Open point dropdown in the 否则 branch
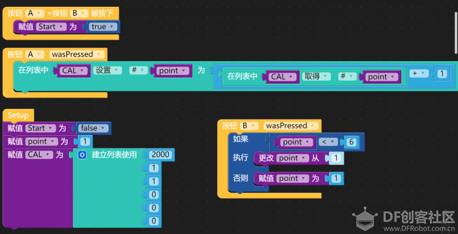 click(x=293, y=178)
